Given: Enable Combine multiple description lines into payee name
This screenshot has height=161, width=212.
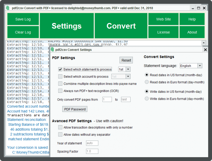Looking at the screenshot, I should (60, 84).
